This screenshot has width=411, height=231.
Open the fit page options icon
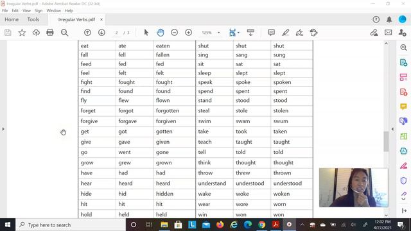tap(232, 33)
